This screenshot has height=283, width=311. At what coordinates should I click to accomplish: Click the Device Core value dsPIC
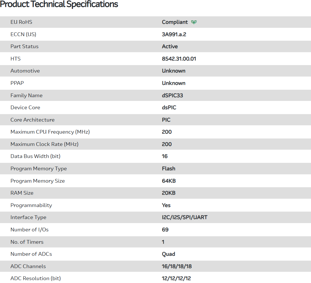[x=169, y=108]
